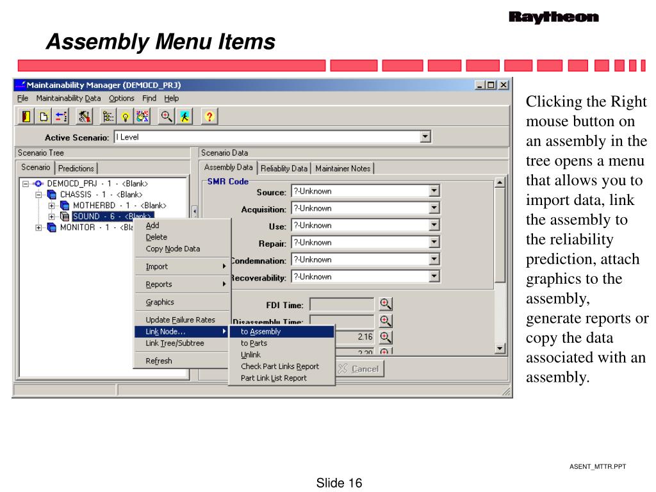Switch to the Reliability Data tab
The height and width of the screenshot is (492, 656).
tap(284, 168)
